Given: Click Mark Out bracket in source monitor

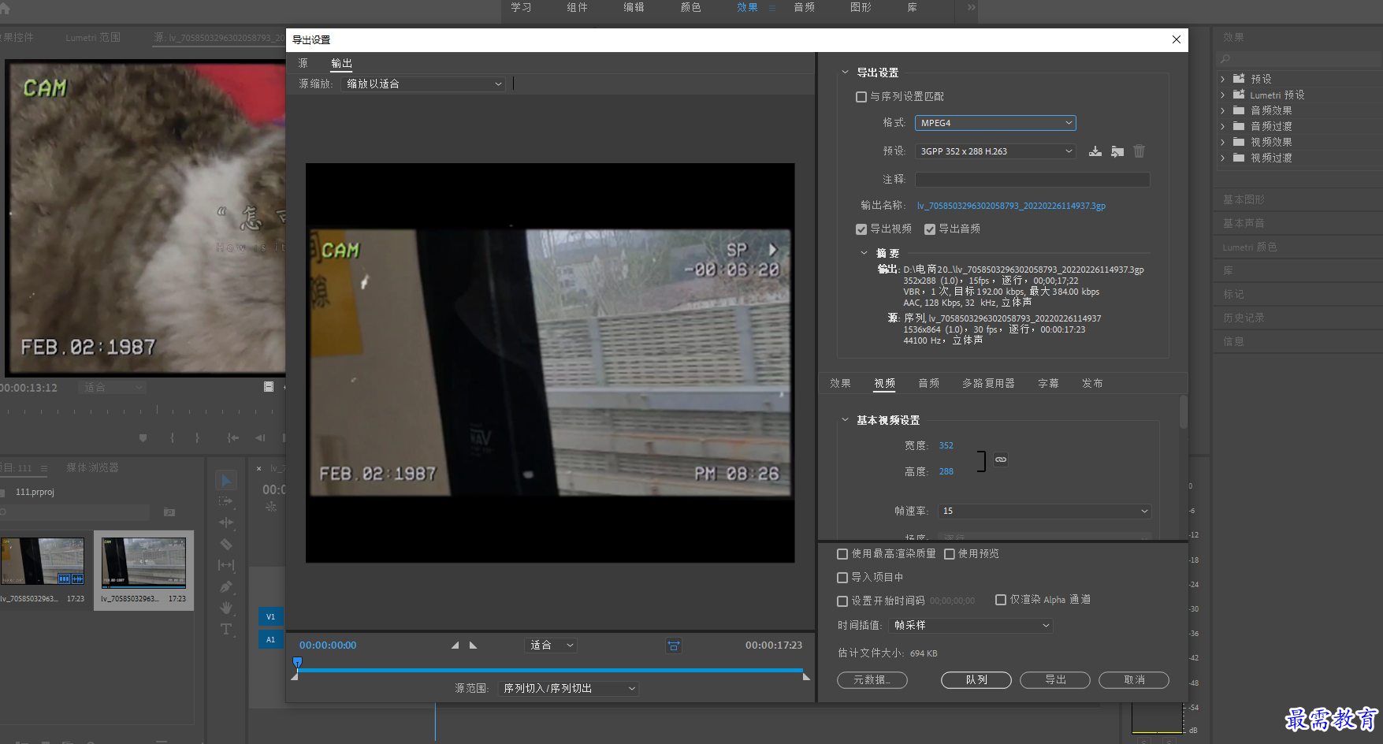Looking at the screenshot, I should [197, 437].
